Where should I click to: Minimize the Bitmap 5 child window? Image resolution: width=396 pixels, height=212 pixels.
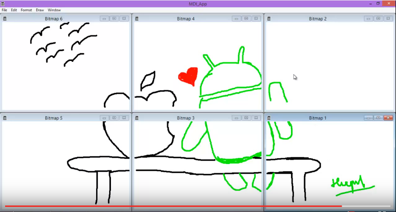[x=104, y=118]
